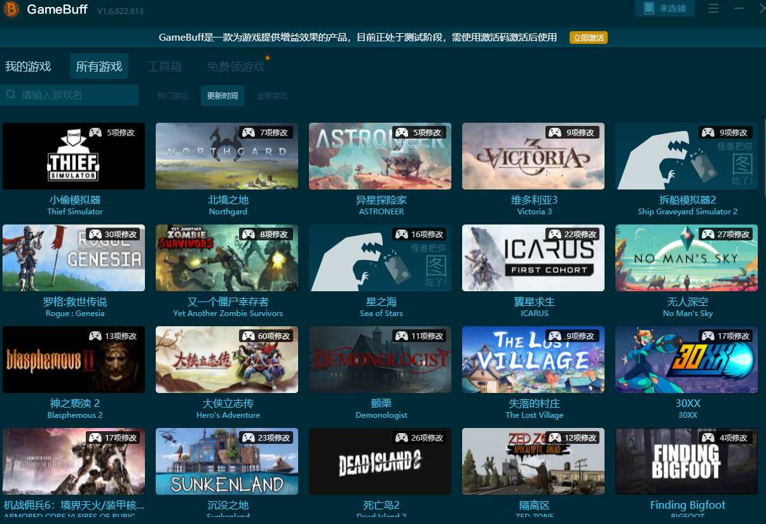Click gamepad badge on ZED ZONE card
766x524 pixels.
[555, 438]
